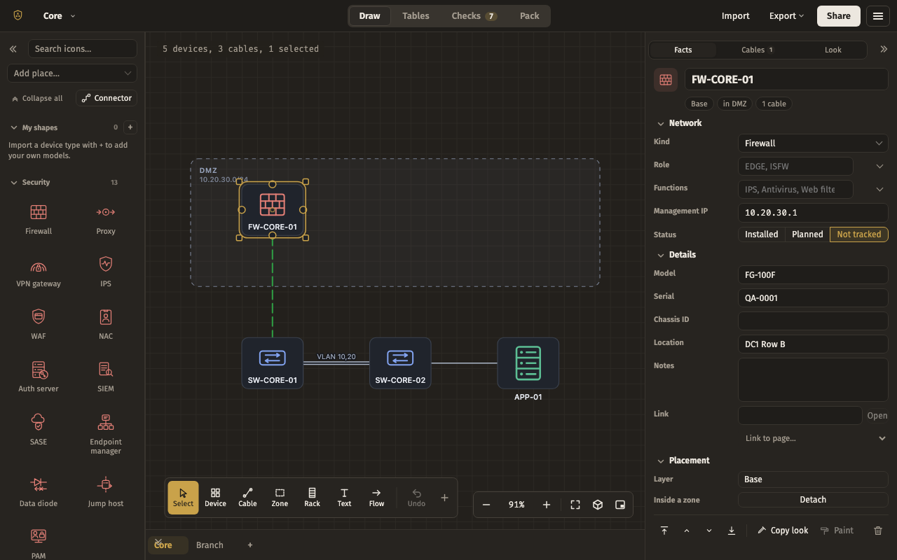Click the Search icons field
The height and width of the screenshot is (560, 897).
(x=82, y=49)
